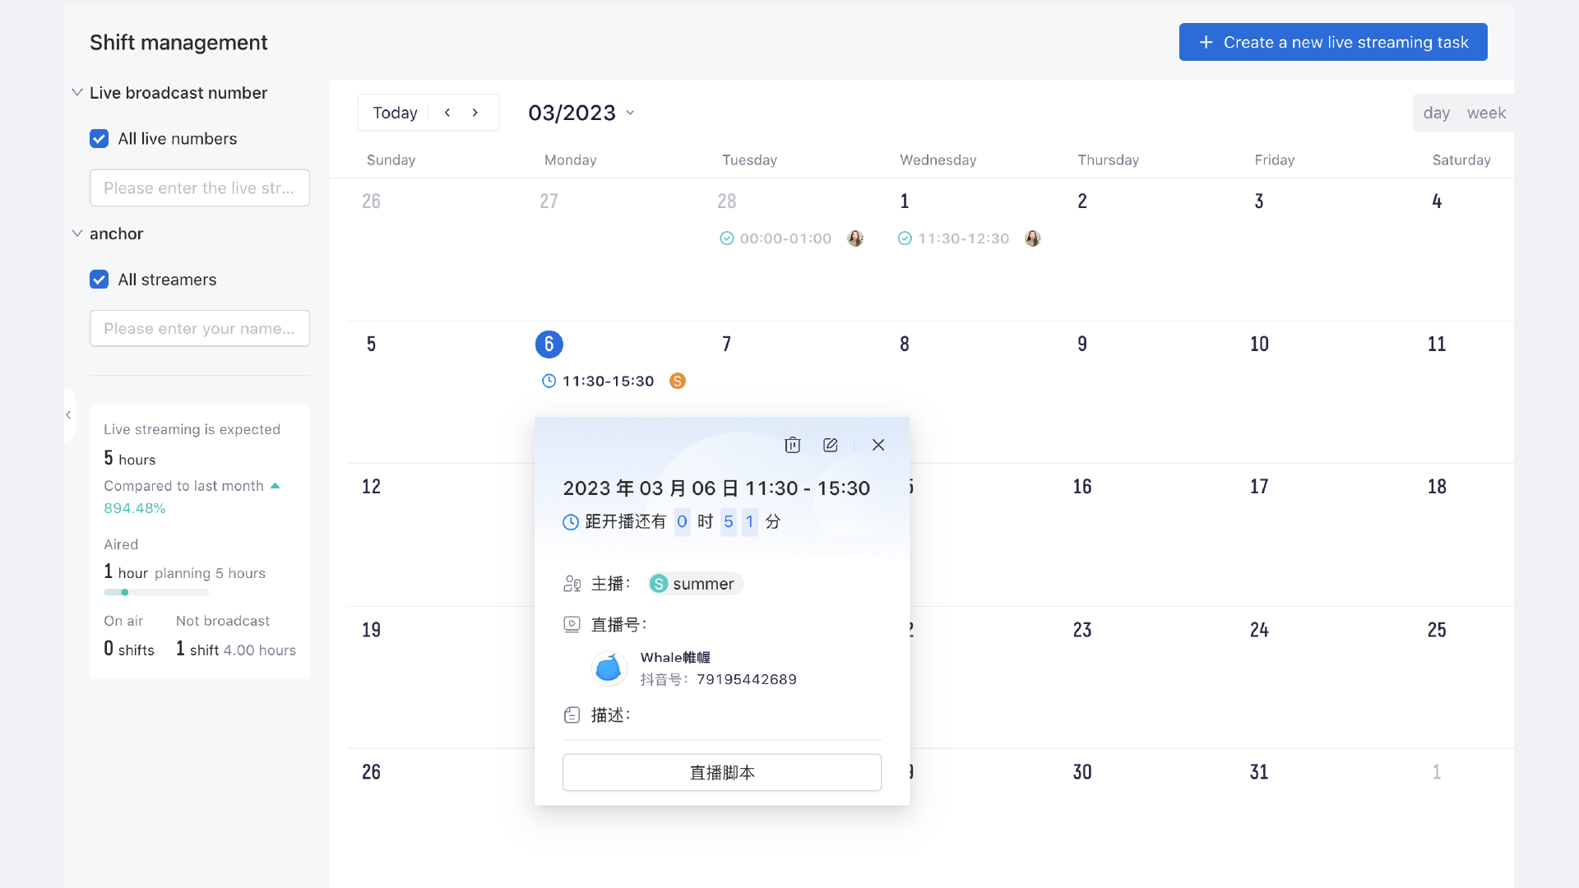This screenshot has width=1579, height=888.
Task: Open the 03/2023 month dropdown
Action: pyautogui.click(x=581, y=113)
